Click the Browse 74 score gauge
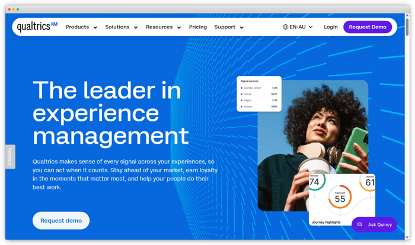415x245 pixels. point(316,181)
